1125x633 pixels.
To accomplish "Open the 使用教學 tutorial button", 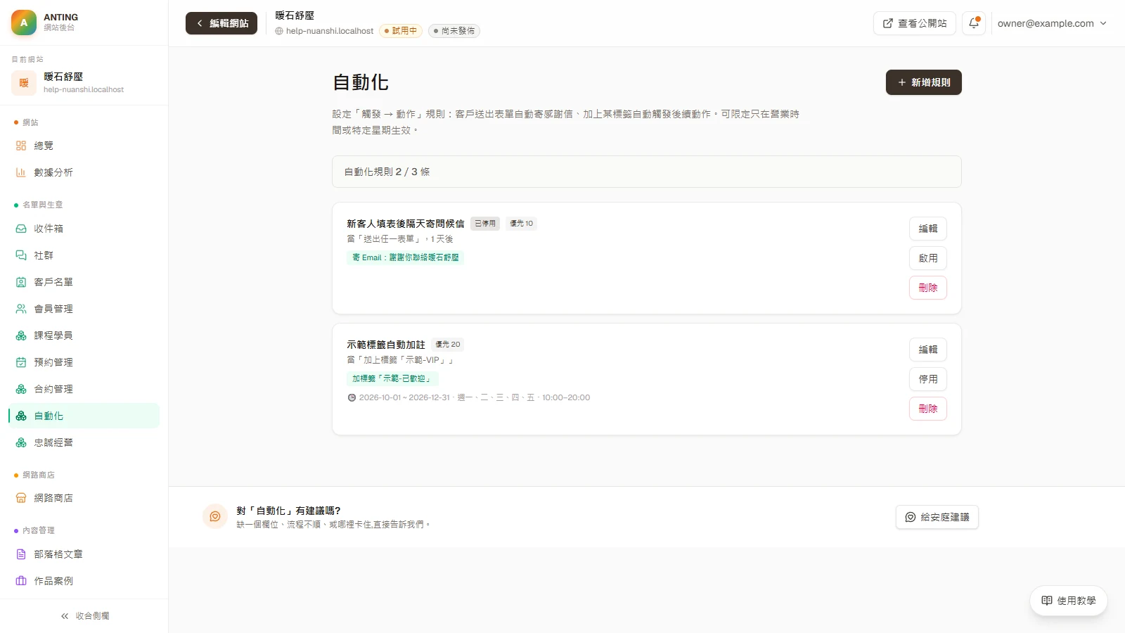I will [x=1069, y=601].
